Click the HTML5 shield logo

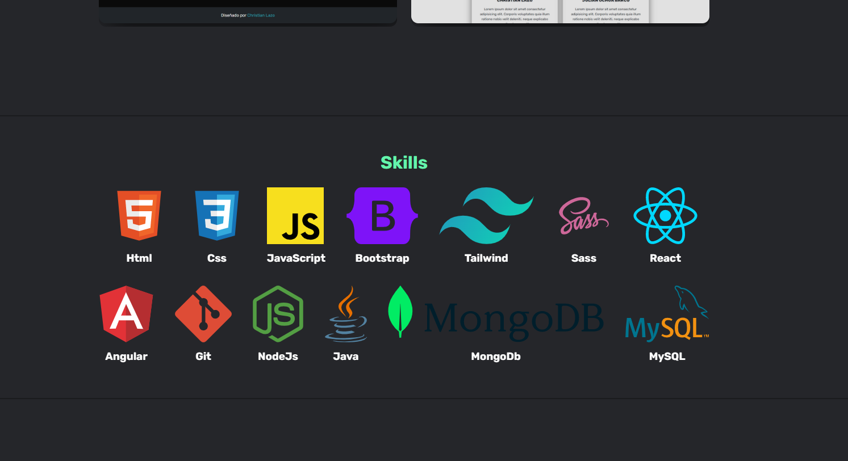click(x=139, y=216)
